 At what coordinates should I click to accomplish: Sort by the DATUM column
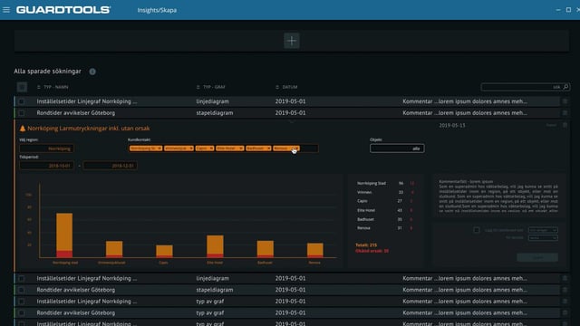point(286,87)
